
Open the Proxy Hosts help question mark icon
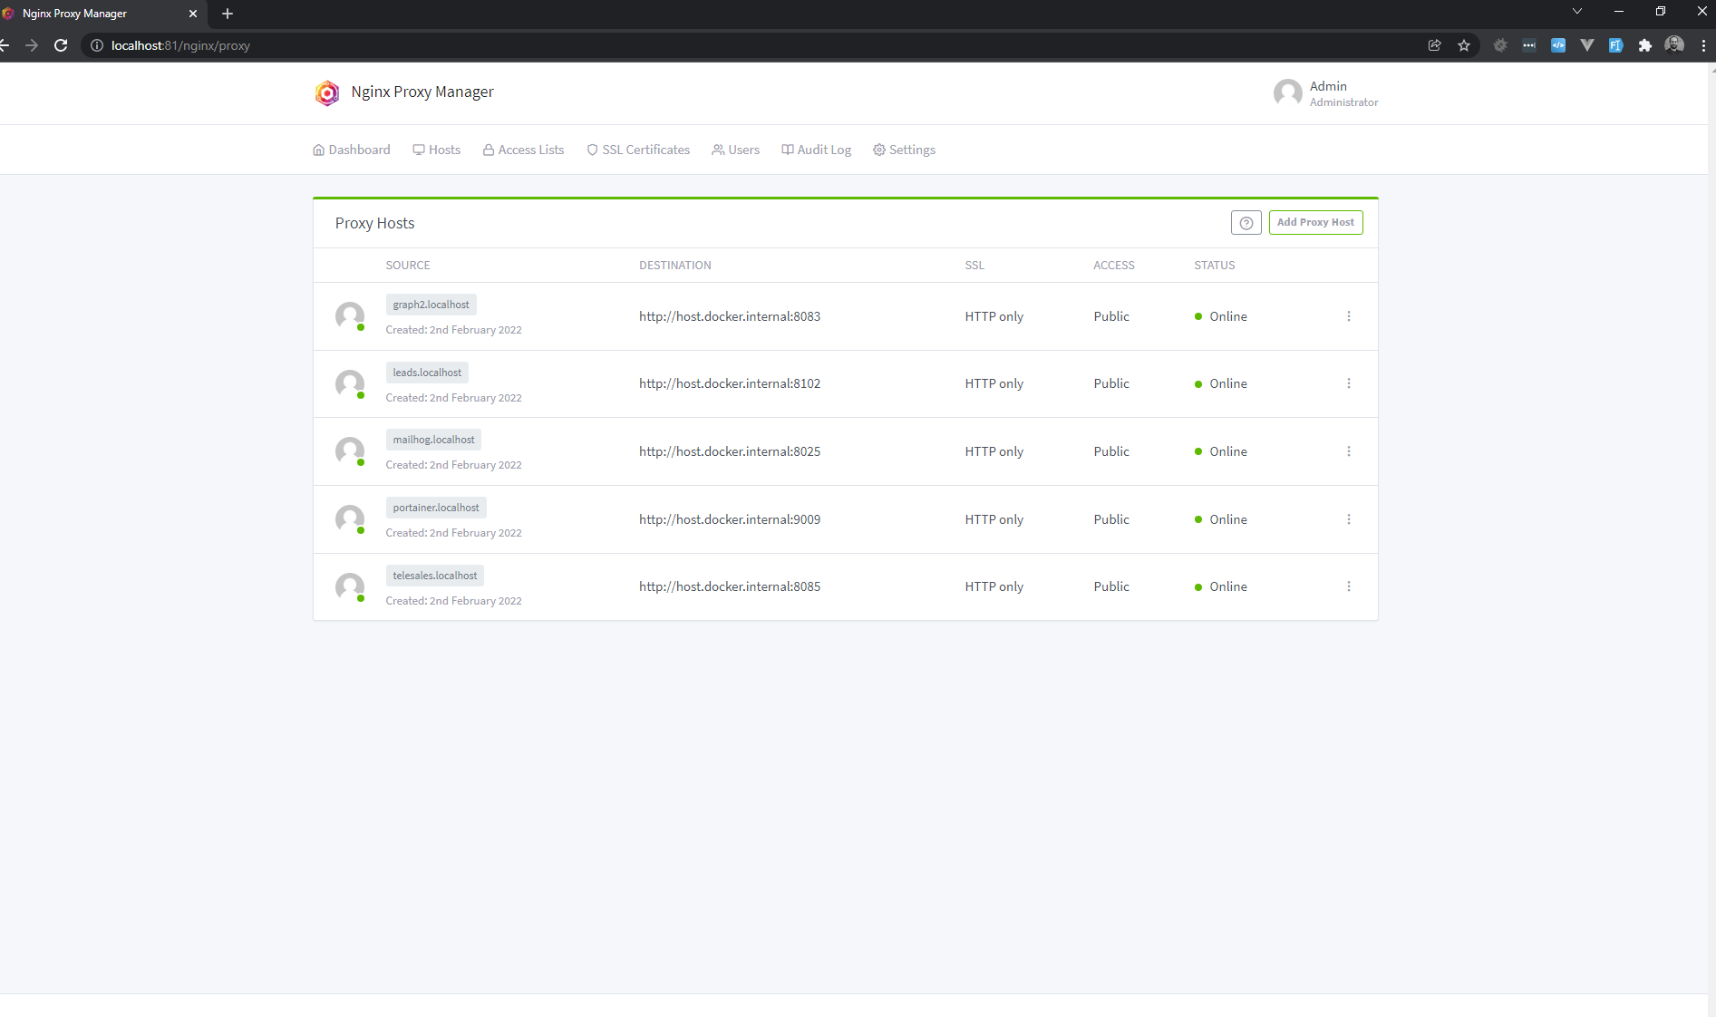[x=1246, y=222]
